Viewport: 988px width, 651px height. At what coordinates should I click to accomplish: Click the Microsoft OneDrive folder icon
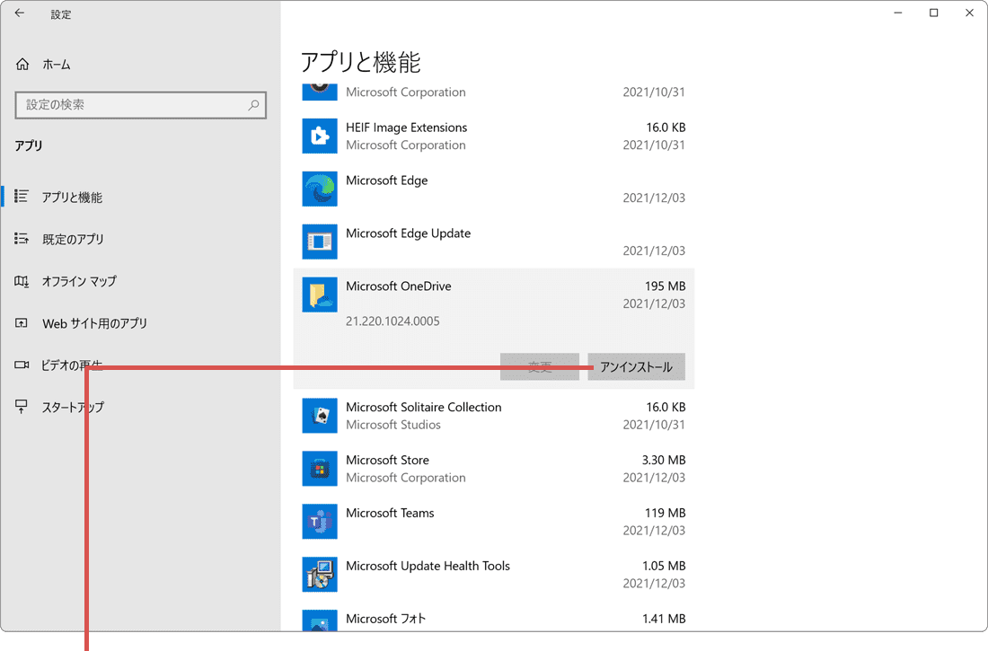pos(320,295)
